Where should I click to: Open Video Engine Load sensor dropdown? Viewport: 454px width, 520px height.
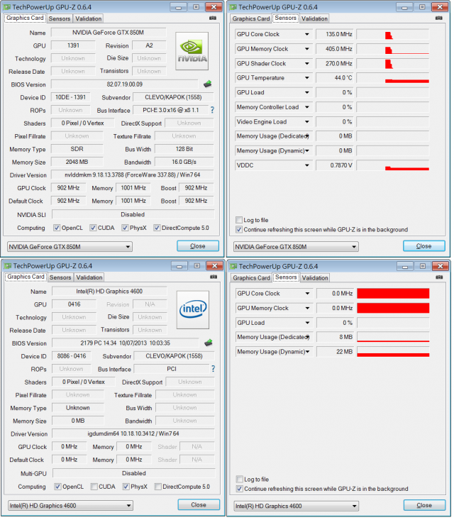point(307,122)
